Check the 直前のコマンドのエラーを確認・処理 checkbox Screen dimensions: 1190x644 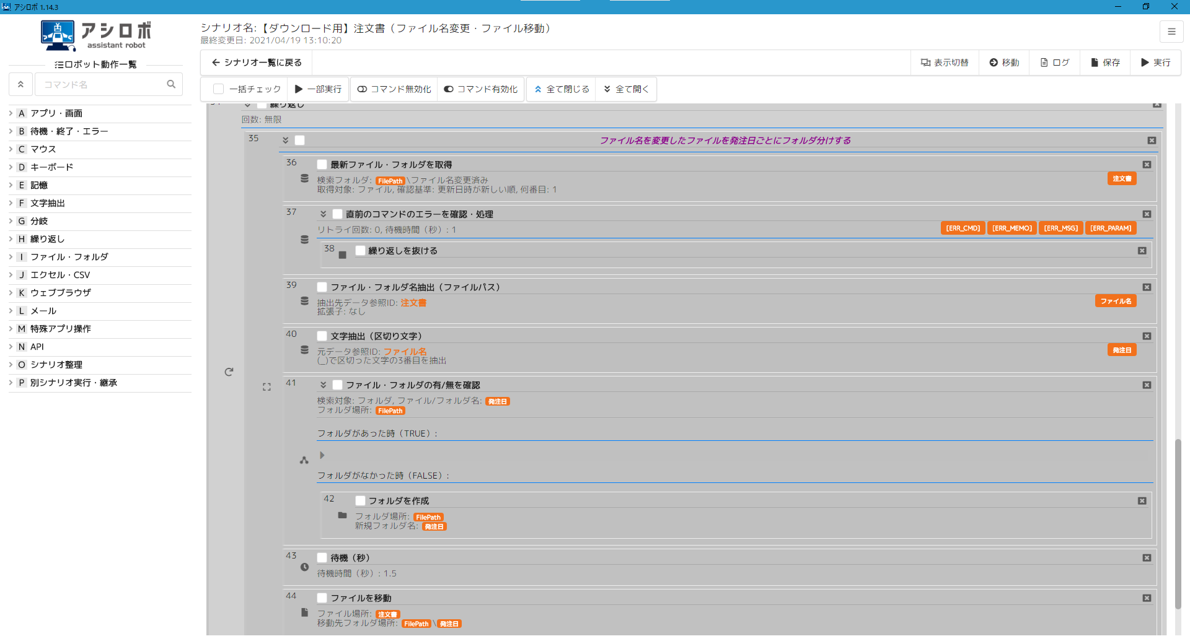coord(337,214)
